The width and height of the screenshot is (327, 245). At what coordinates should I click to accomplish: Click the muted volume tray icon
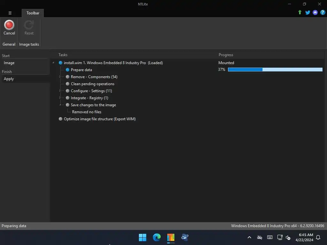pyautogui.click(x=288, y=237)
